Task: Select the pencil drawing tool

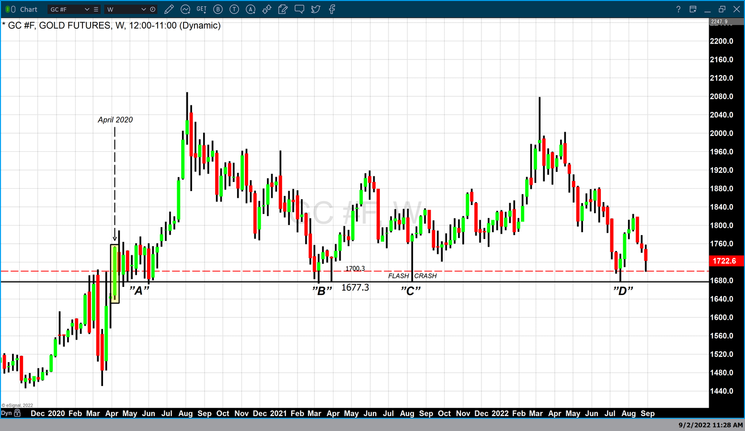Action: click(x=169, y=9)
